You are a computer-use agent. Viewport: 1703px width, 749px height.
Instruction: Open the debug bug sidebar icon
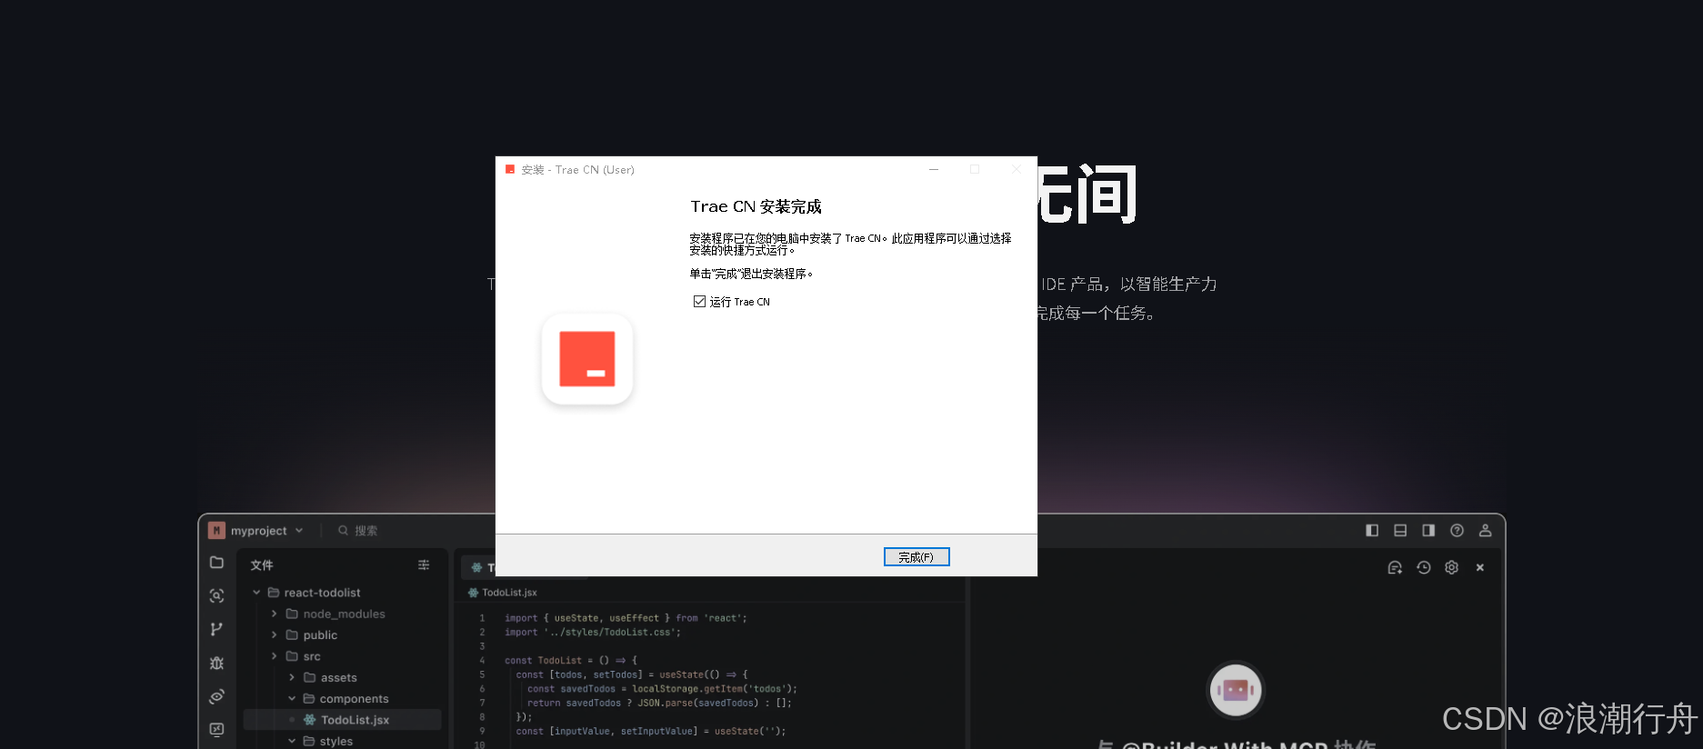216,663
